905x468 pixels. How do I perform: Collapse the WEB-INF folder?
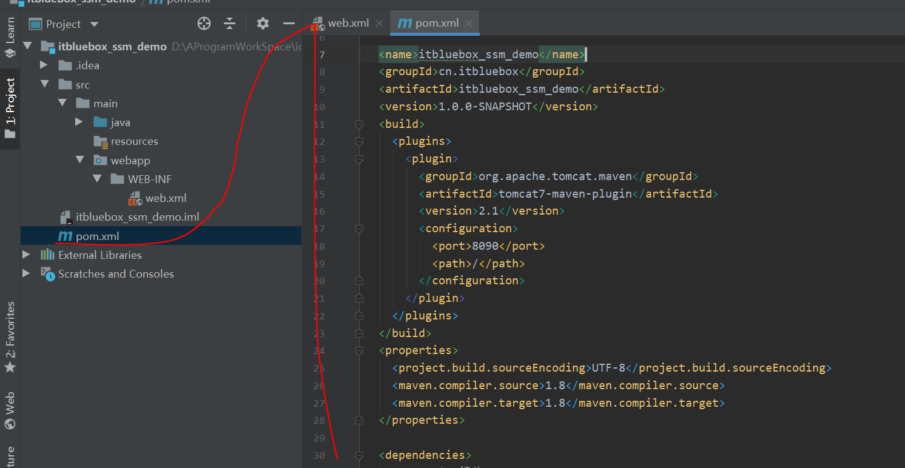[98, 179]
